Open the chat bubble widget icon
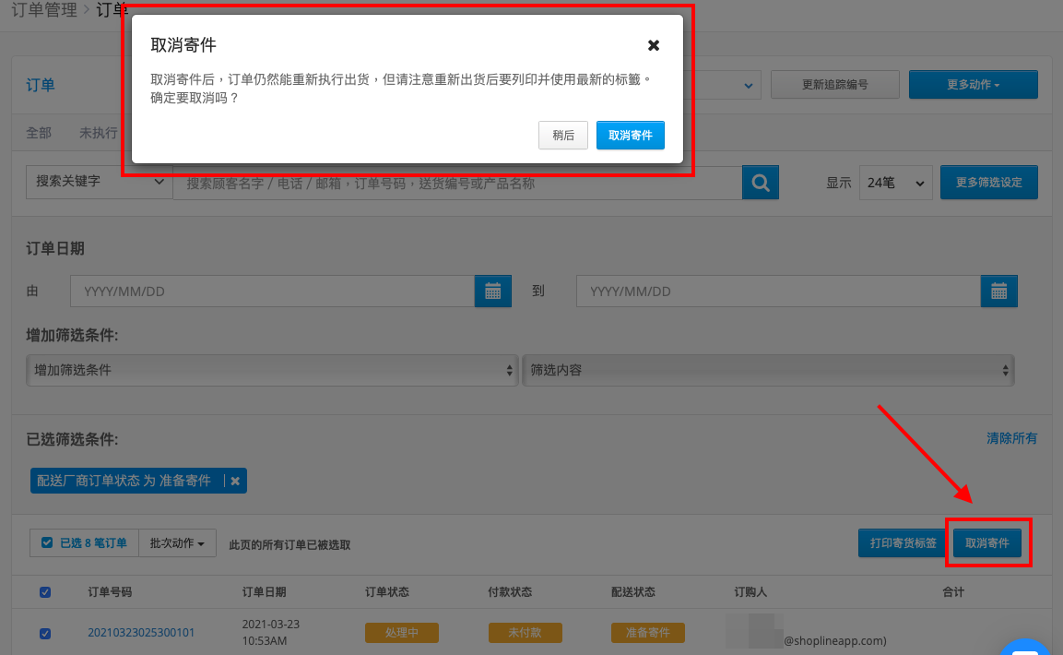 (1024, 647)
